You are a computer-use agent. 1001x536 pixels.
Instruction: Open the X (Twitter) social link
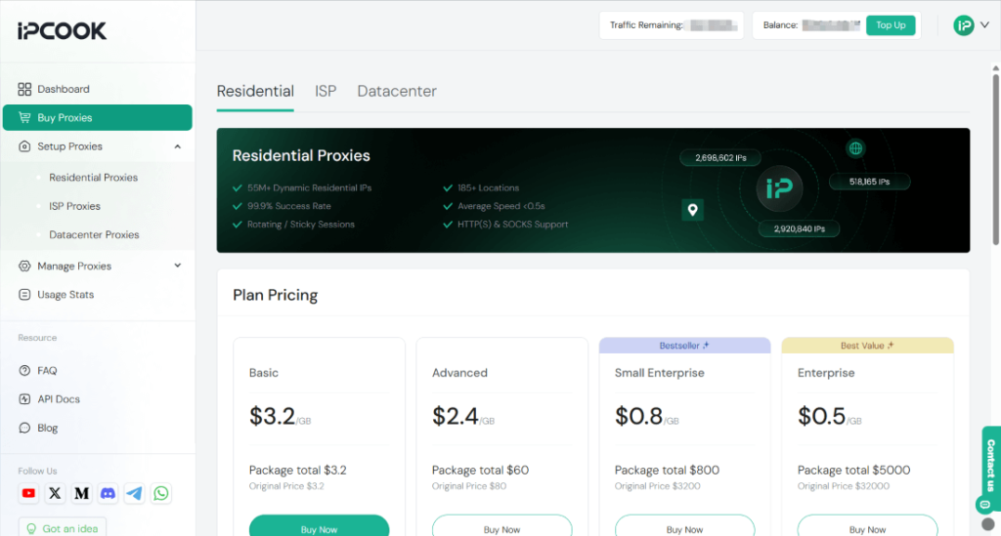pos(55,494)
